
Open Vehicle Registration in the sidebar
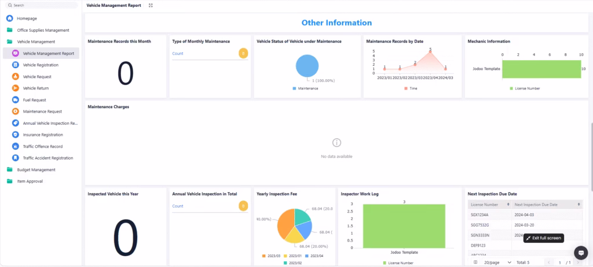tap(41, 65)
